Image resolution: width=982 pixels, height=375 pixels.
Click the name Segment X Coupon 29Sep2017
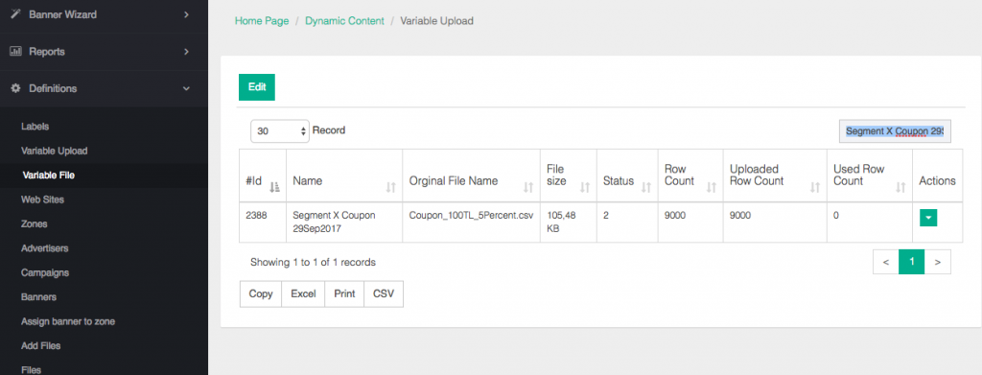[x=334, y=221]
